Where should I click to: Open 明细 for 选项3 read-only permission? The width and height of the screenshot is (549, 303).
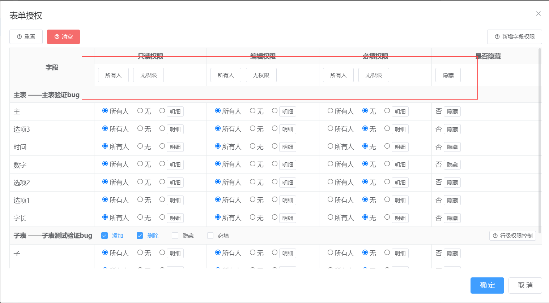click(175, 129)
